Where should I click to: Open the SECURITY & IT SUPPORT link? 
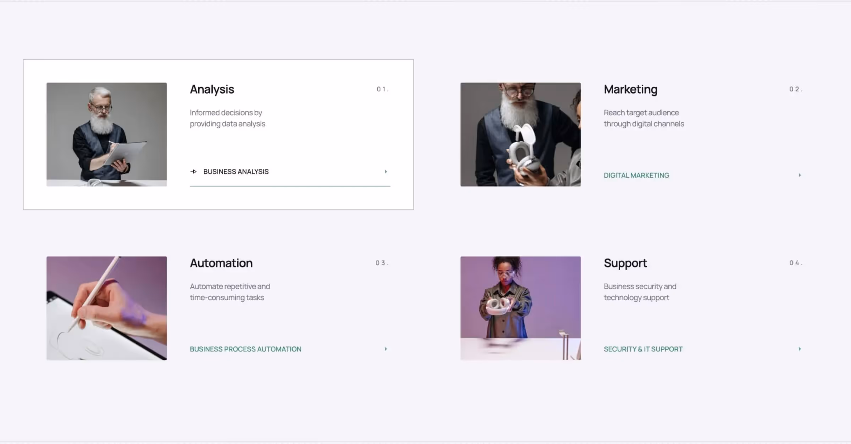tap(643, 349)
